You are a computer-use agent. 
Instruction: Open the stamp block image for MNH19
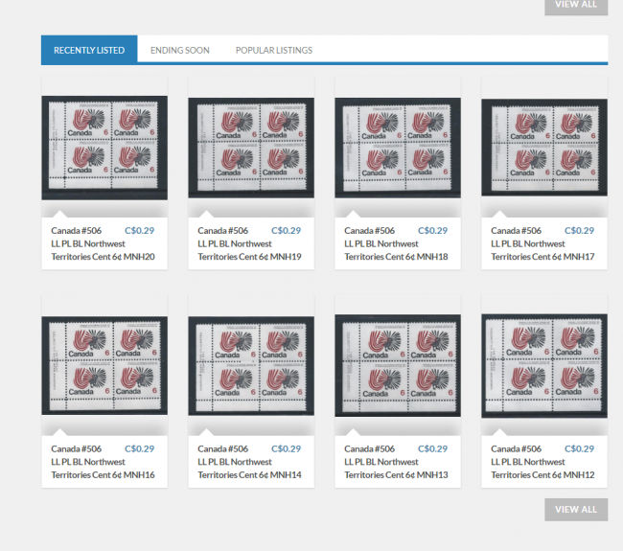click(251, 148)
